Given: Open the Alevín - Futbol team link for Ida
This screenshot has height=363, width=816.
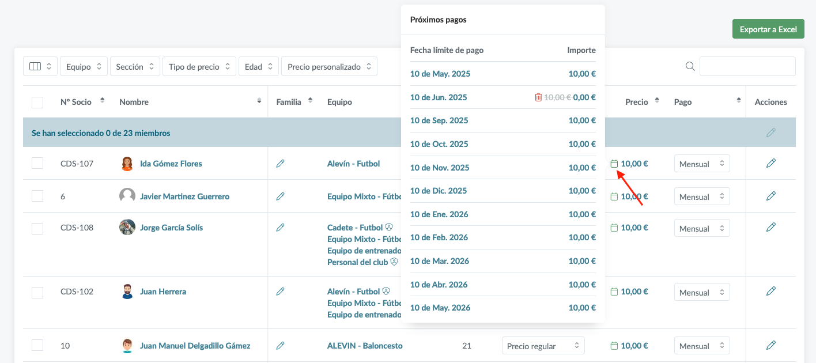Looking at the screenshot, I should (353, 164).
